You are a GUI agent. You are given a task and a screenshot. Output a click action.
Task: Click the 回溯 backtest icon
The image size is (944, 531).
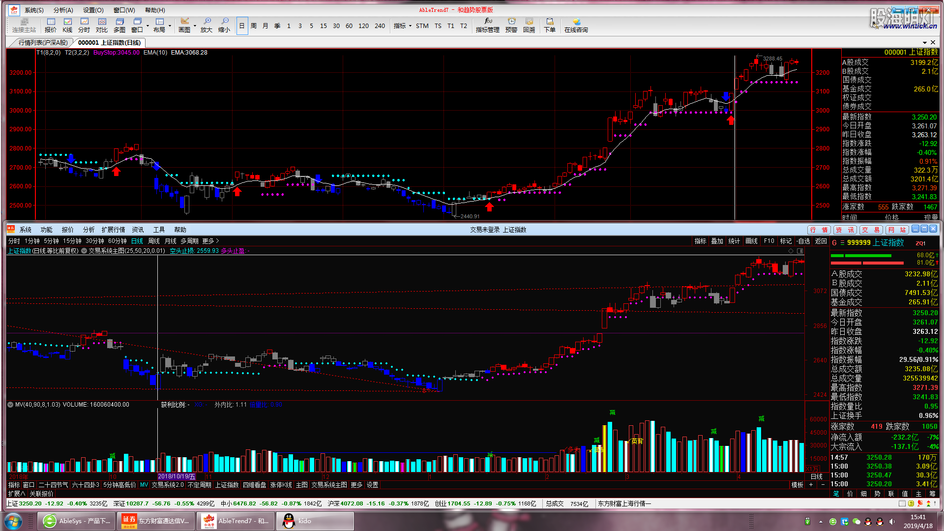coord(529,25)
